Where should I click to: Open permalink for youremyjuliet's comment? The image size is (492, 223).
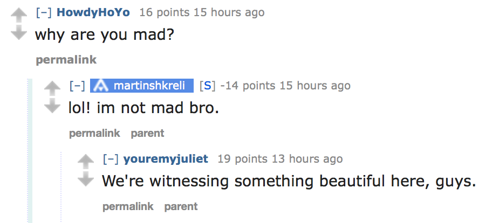(x=128, y=206)
